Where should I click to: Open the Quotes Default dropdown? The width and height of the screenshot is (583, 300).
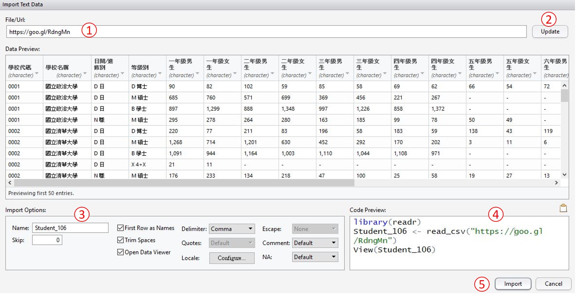(232, 243)
